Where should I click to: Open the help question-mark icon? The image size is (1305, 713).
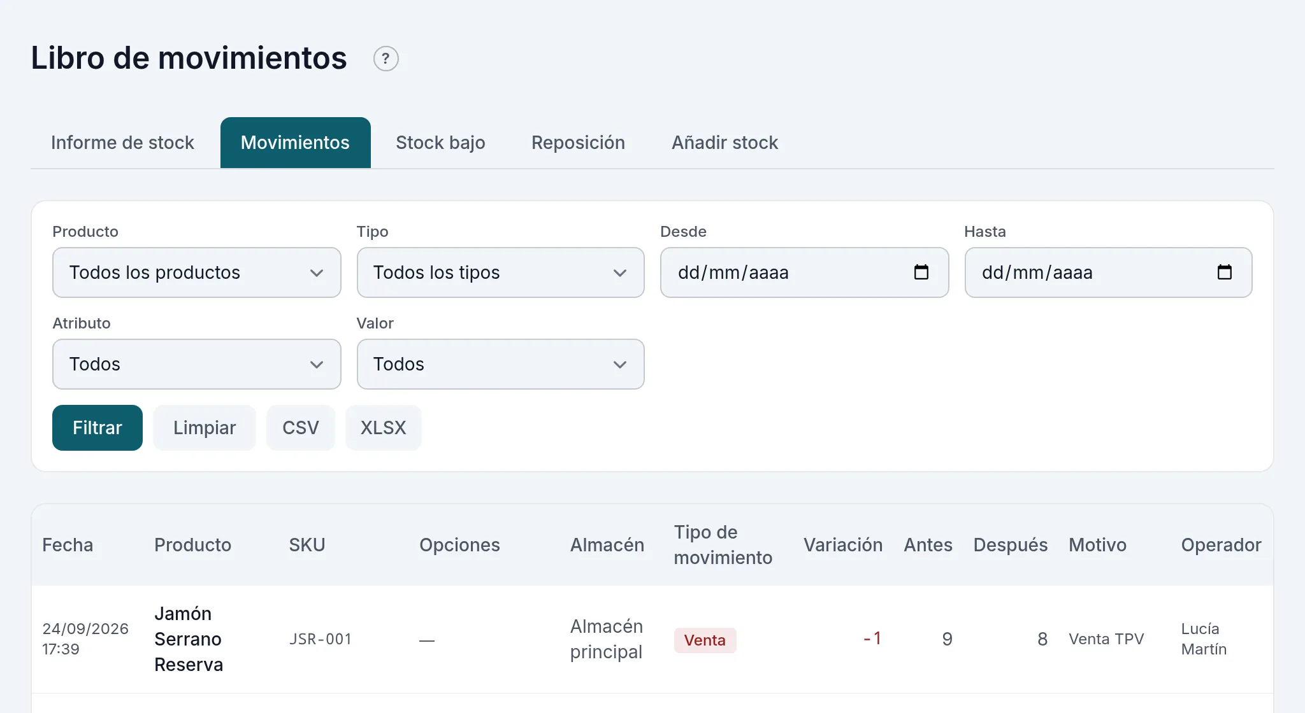point(386,59)
